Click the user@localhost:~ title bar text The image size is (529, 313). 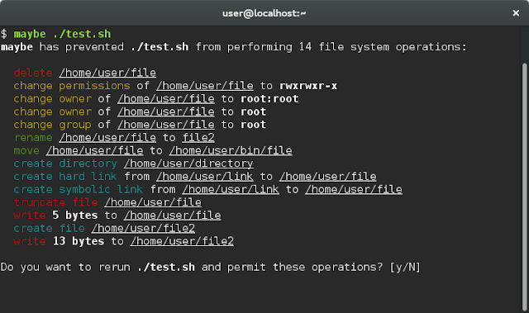point(264,13)
